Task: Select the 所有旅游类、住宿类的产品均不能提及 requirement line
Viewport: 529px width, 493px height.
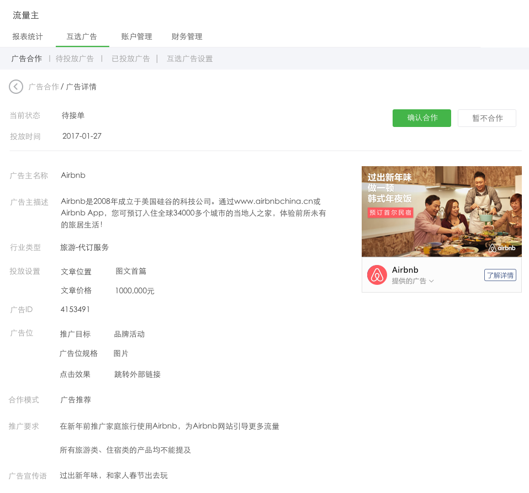Action: (125, 450)
